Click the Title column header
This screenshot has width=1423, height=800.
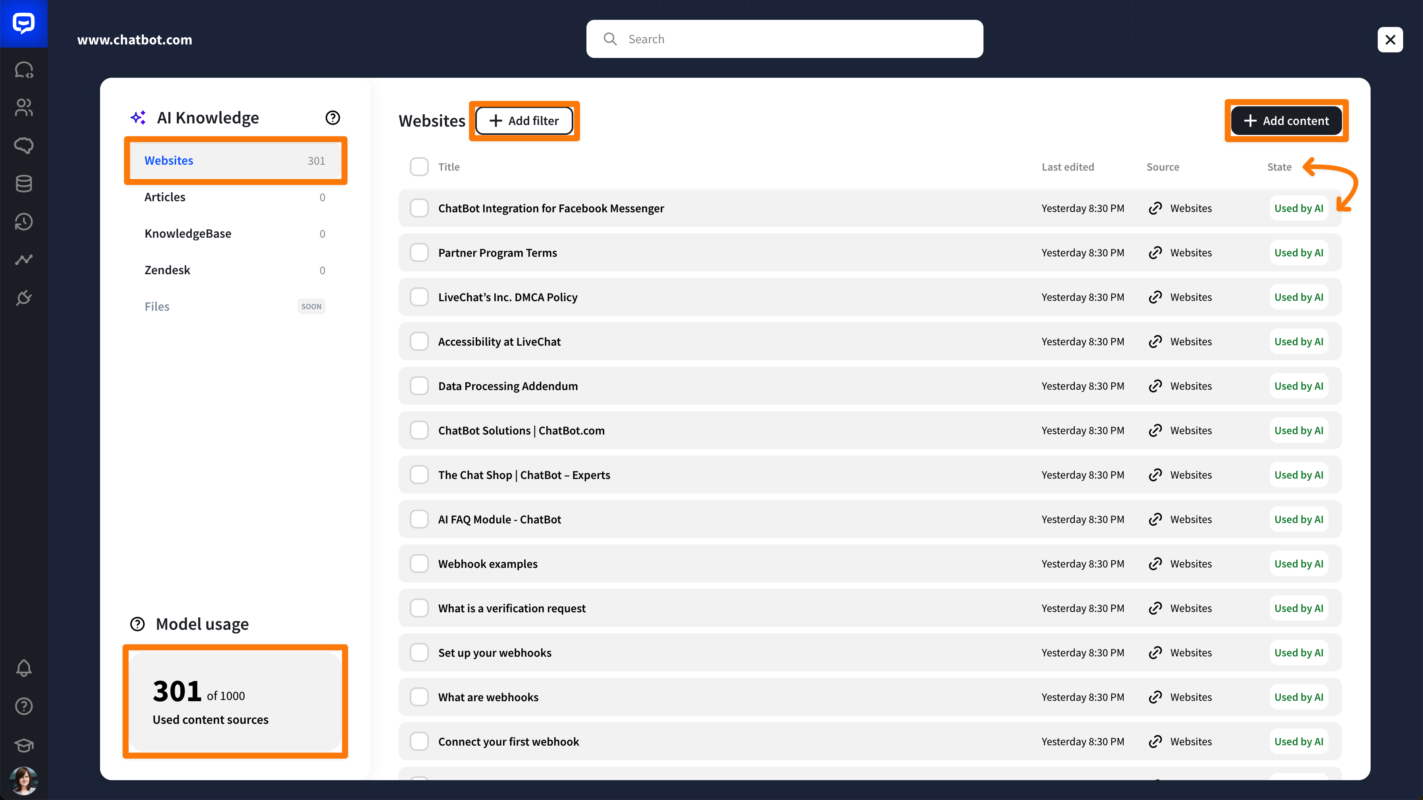click(449, 167)
